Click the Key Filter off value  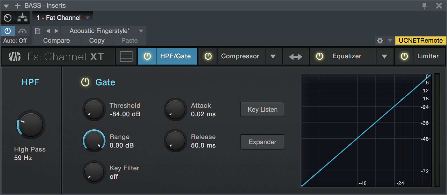[114, 177]
